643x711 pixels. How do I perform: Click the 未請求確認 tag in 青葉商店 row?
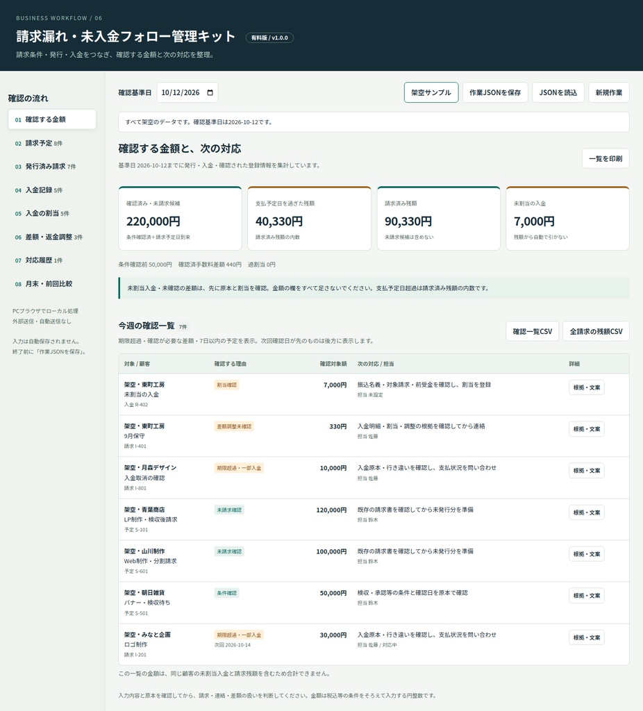[229, 510]
